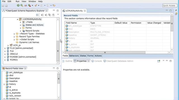179x100 pixels.
Task: Select am_statetype in Record Fields View
Action: click(x=16, y=72)
